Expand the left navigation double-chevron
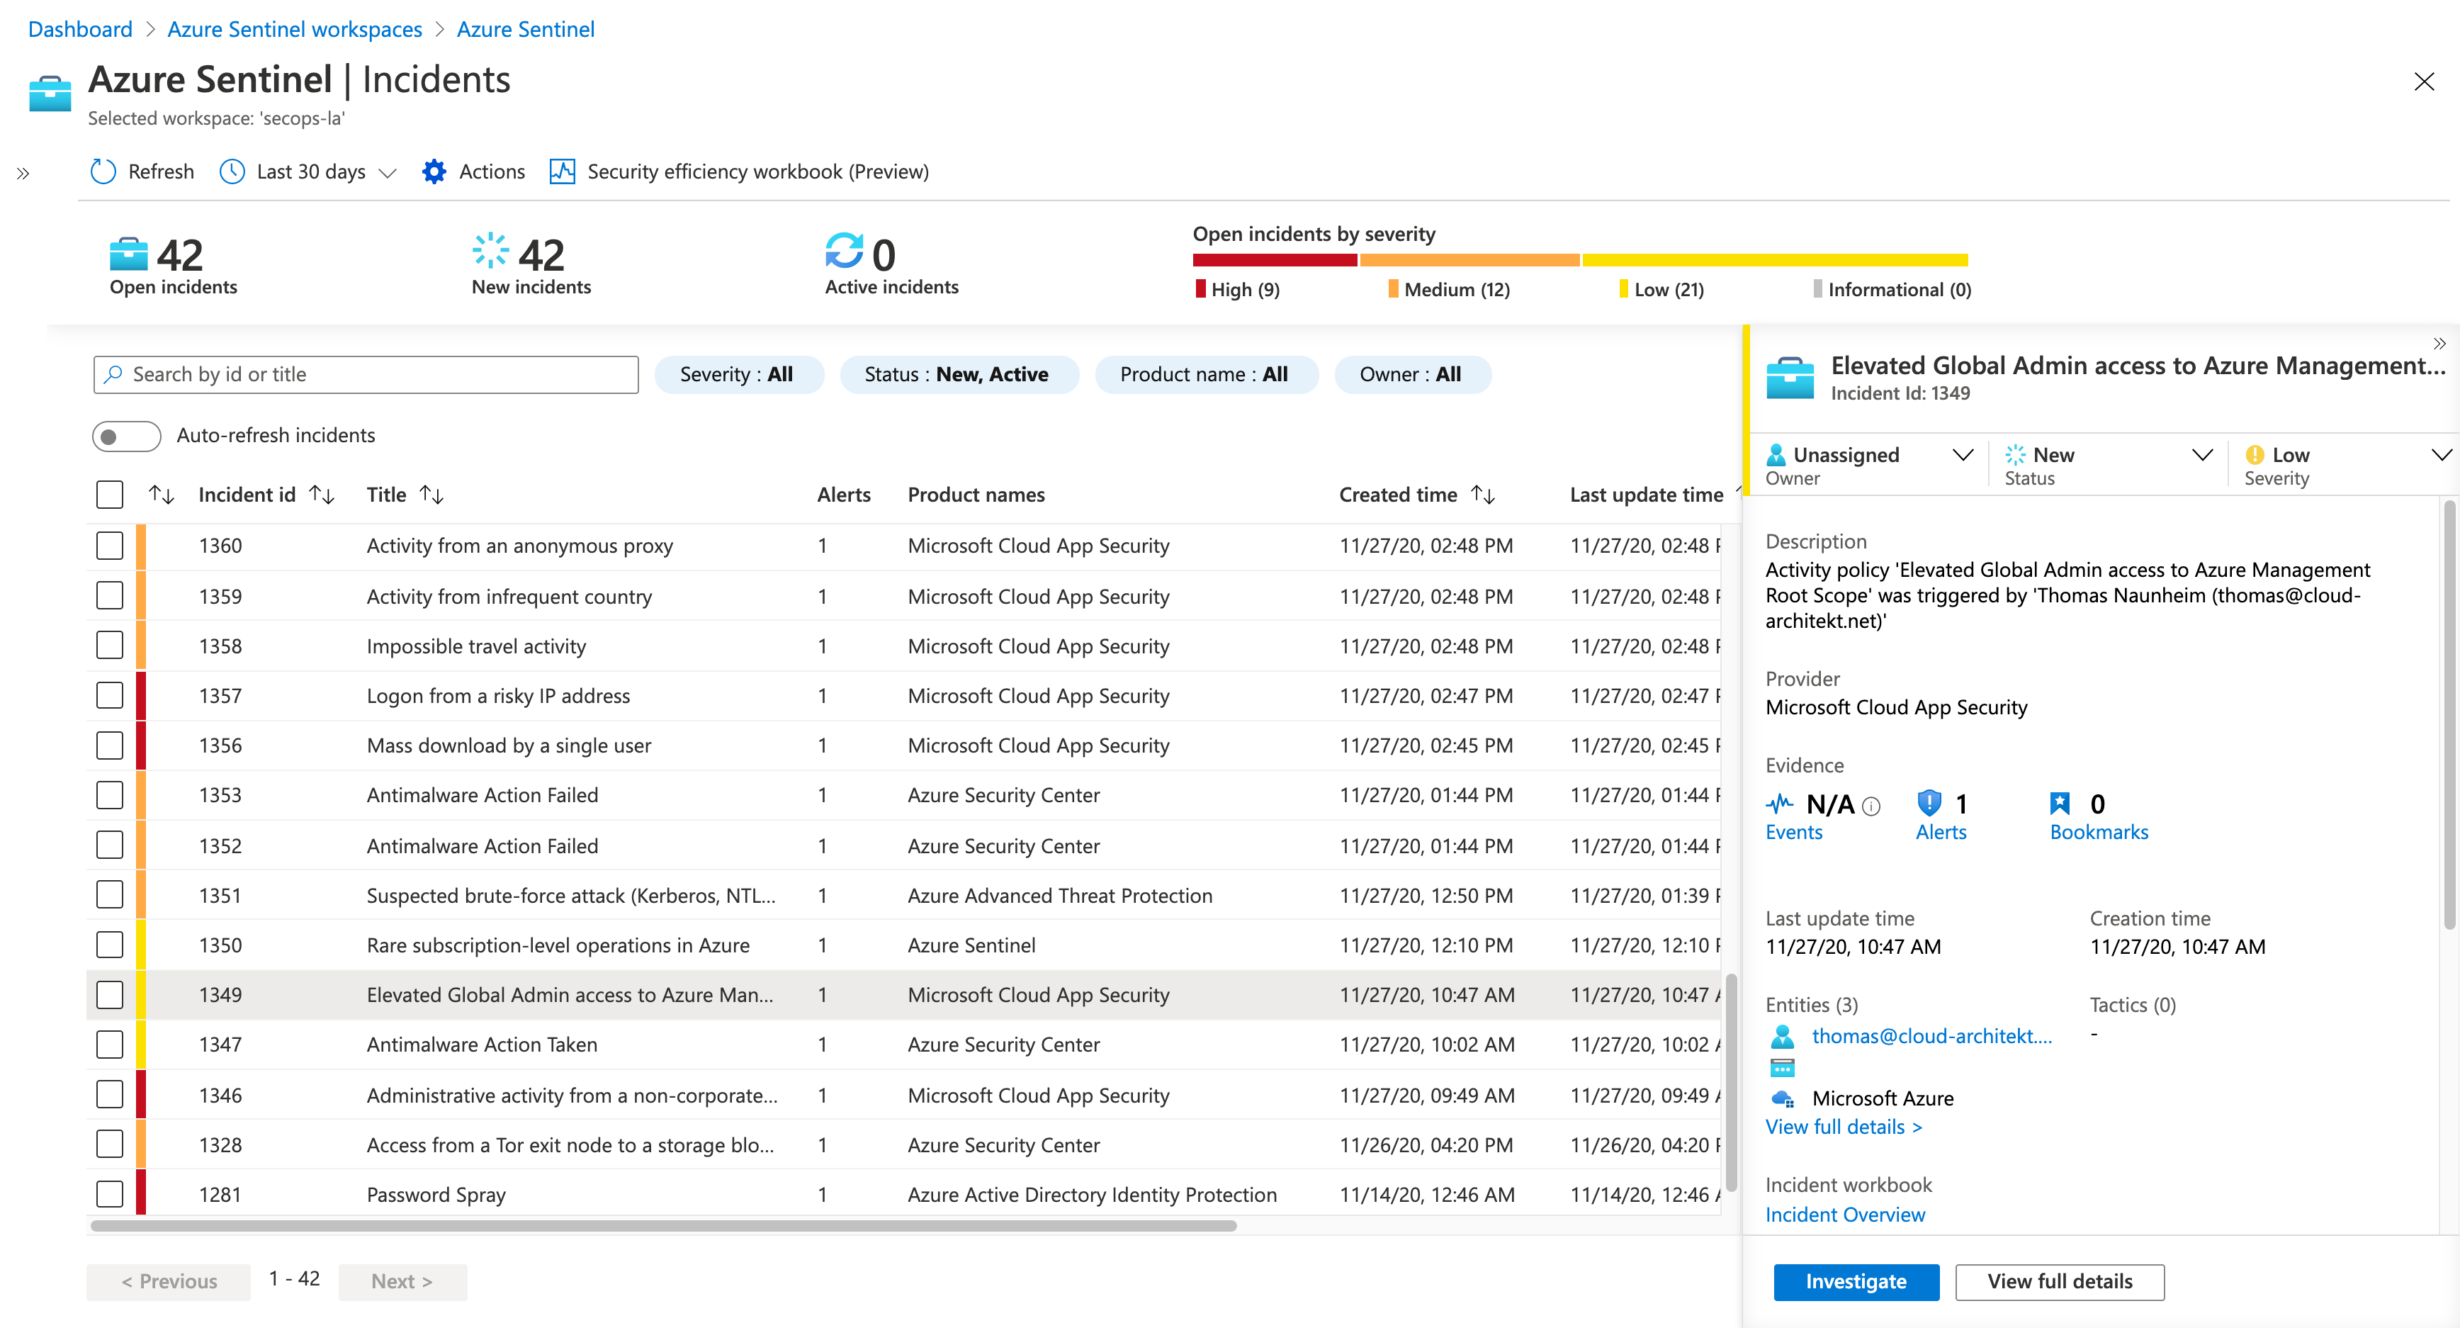This screenshot has height=1328, width=2460. point(23,174)
